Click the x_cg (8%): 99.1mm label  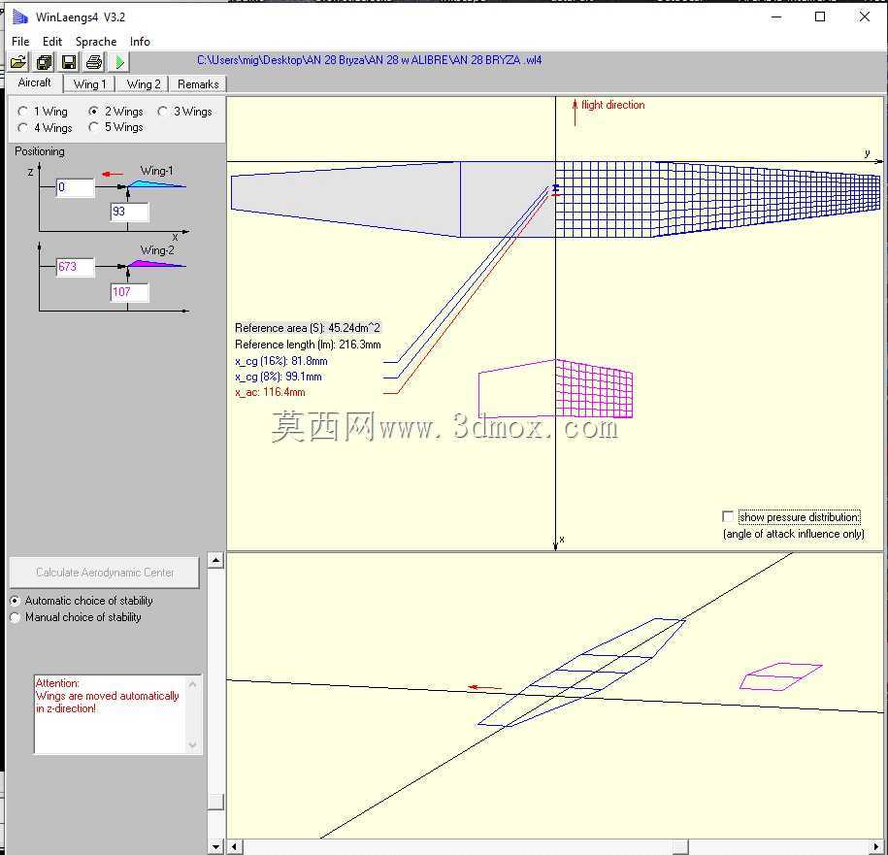(x=279, y=377)
